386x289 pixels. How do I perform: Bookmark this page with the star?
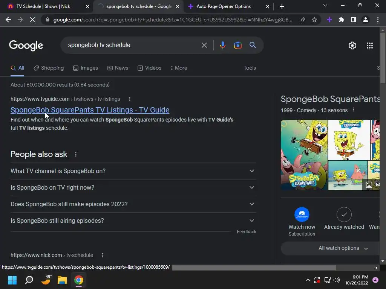(x=314, y=20)
